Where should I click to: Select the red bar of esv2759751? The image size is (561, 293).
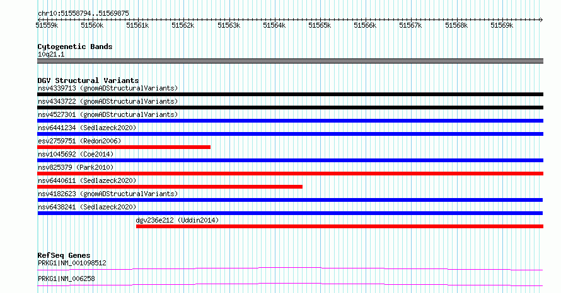(x=124, y=147)
